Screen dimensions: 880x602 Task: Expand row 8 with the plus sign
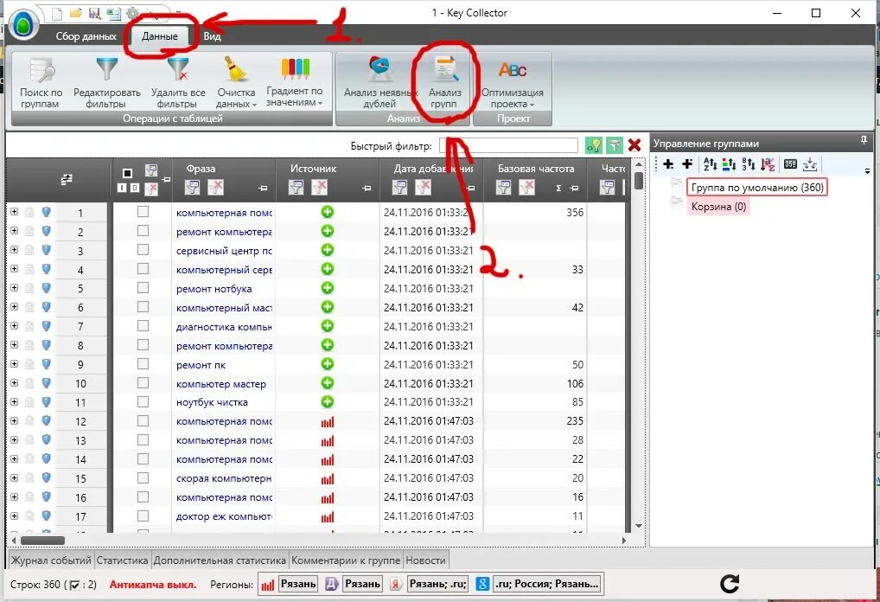[x=14, y=345]
